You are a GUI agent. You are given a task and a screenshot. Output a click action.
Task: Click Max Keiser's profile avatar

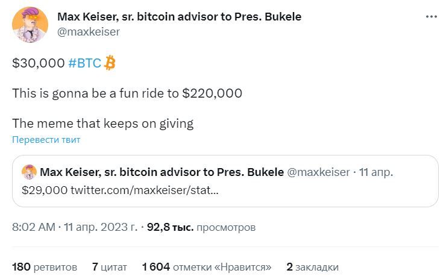coord(28,24)
